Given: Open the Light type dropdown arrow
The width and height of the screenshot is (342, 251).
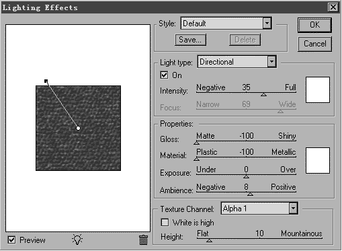Looking at the screenshot, I should (271, 61).
